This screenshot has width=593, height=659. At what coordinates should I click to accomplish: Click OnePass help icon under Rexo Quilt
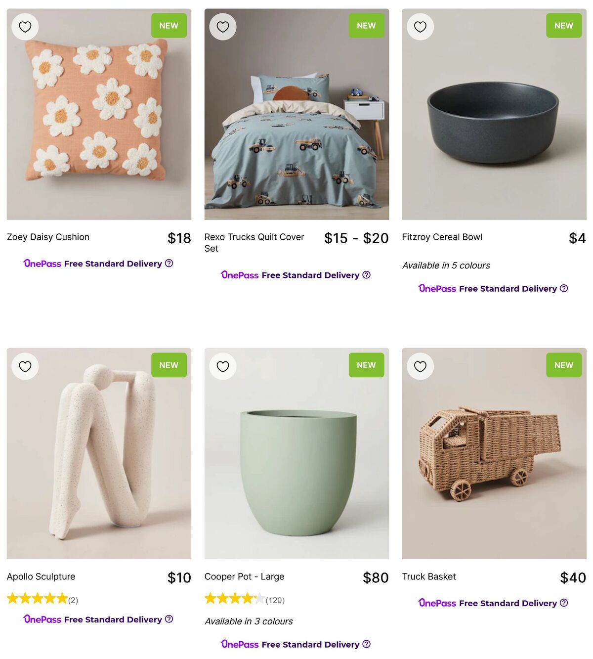pyautogui.click(x=367, y=275)
